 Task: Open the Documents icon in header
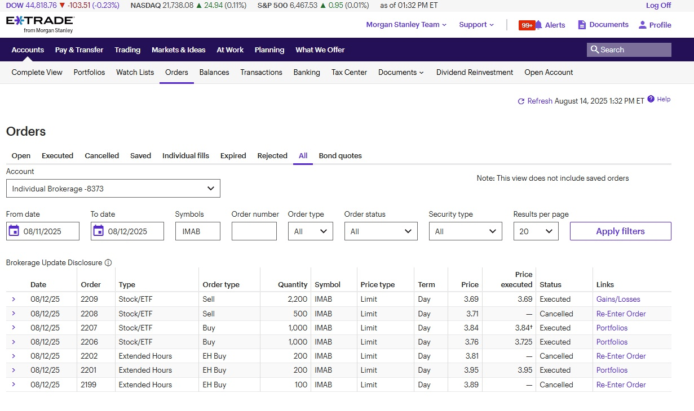point(582,25)
